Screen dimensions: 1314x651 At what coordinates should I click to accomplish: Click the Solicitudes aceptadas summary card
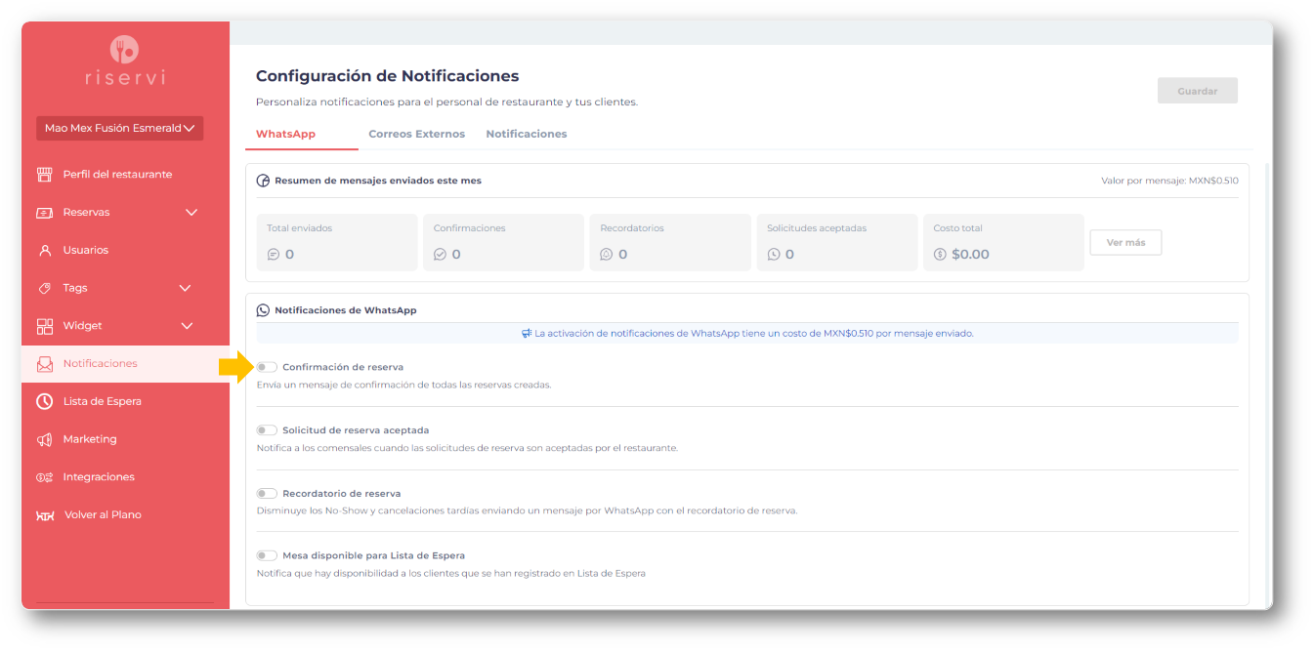(x=837, y=242)
